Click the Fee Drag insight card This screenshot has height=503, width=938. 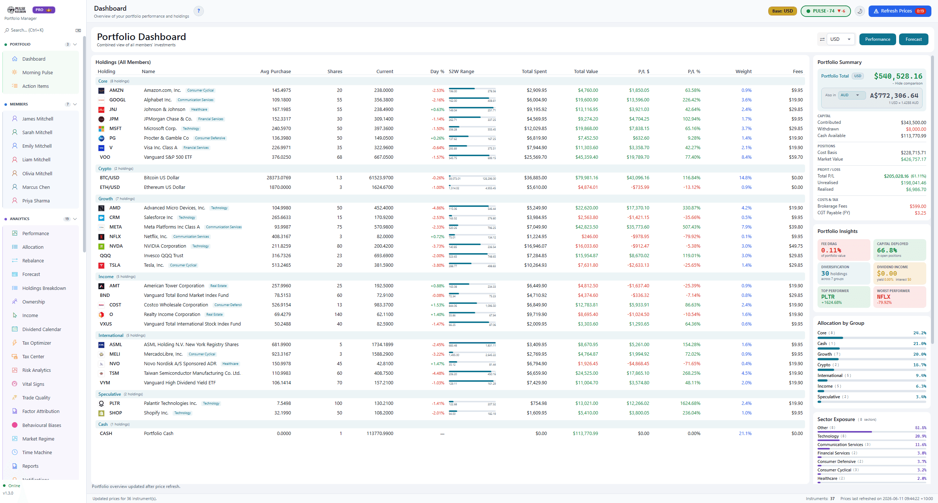pyautogui.click(x=844, y=250)
